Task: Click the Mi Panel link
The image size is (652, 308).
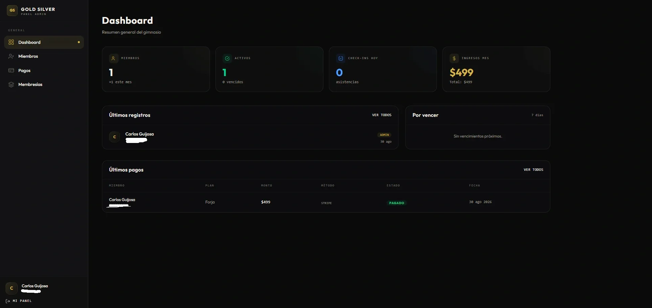Action: 19,301
